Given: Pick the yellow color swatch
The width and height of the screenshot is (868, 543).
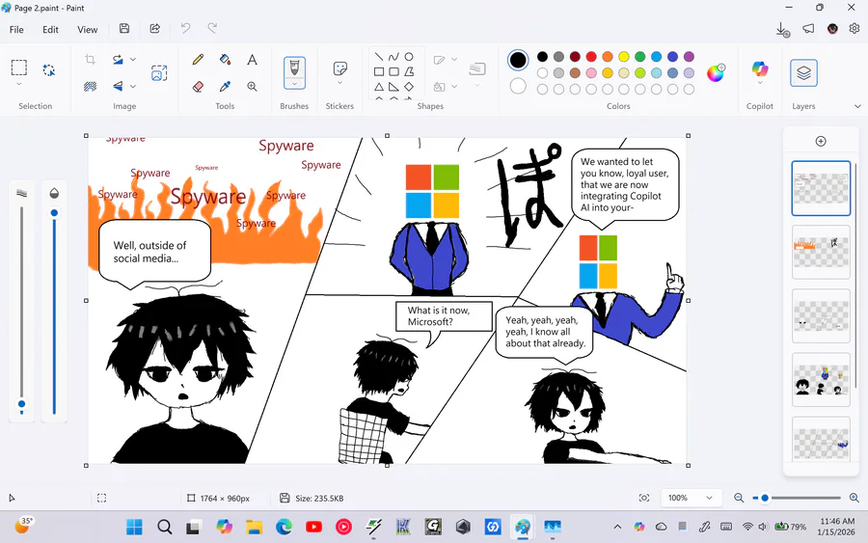Looking at the screenshot, I should 624,57.
